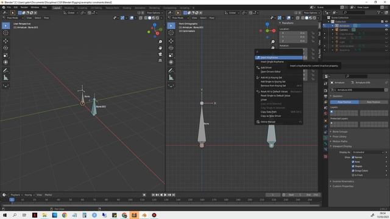The height and width of the screenshot is (219, 390).
Task: Click the Rest Position button
Action: (374, 102)
